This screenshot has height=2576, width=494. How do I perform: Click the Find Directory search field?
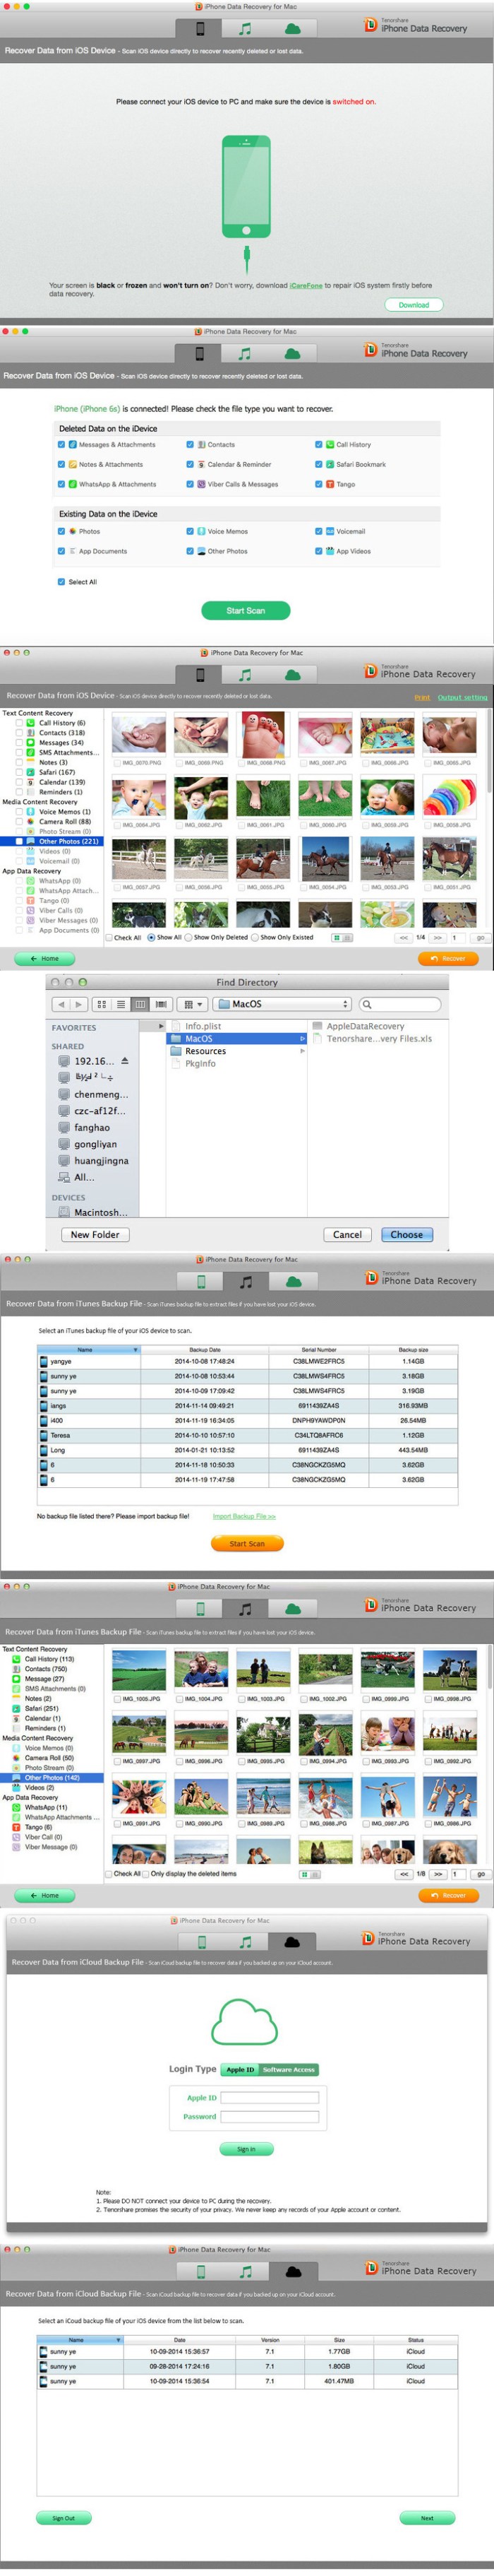tap(400, 1004)
